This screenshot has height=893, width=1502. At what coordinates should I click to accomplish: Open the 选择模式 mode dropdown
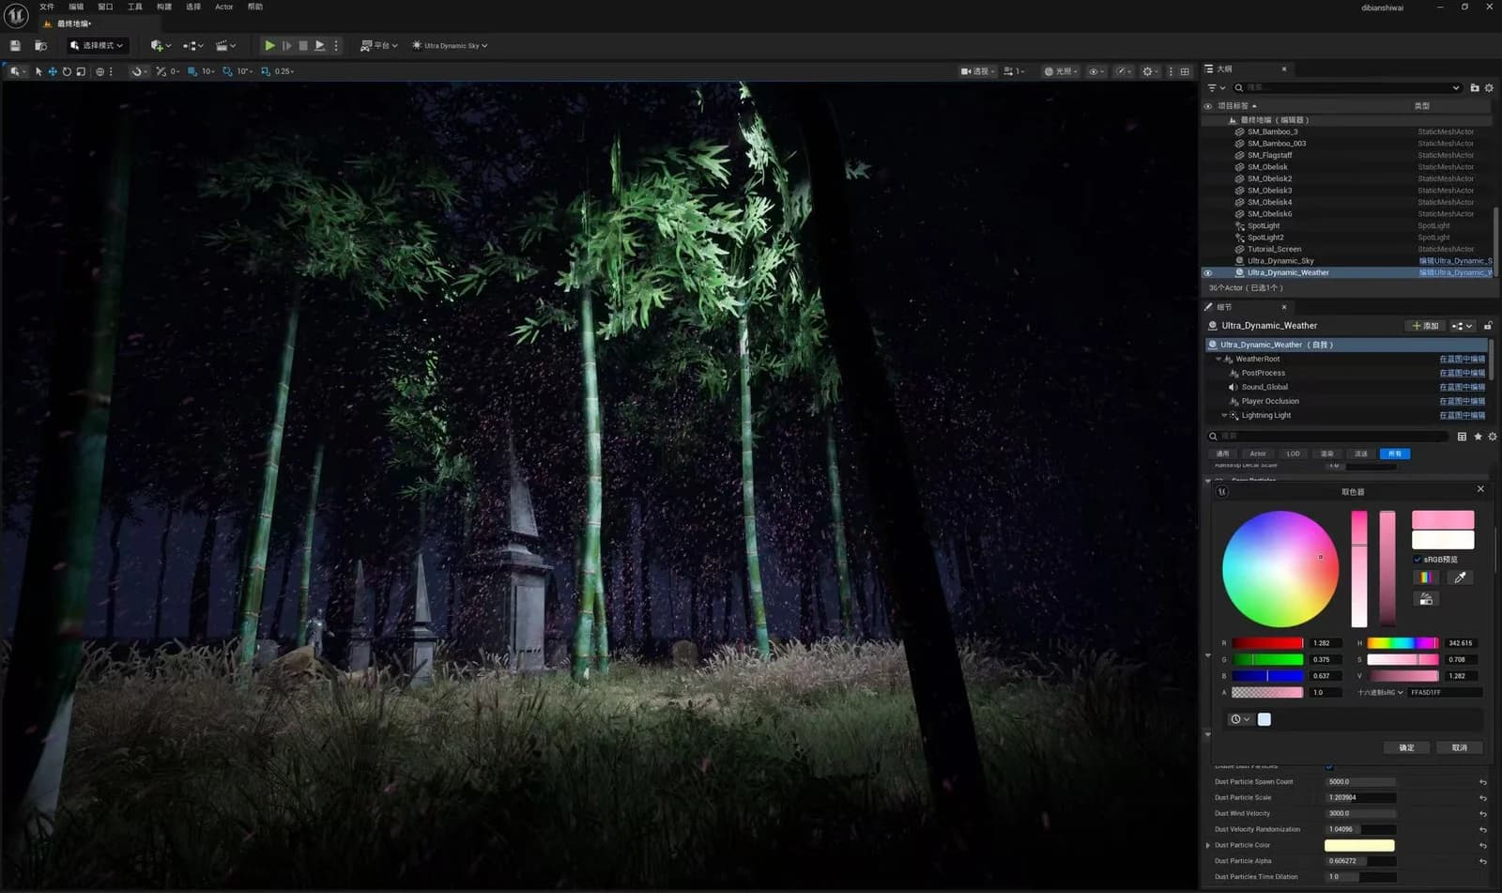coord(97,45)
